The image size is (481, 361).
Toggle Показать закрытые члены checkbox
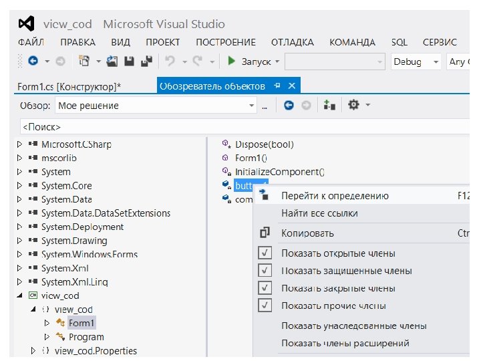pyautogui.click(x=265, y=288)
